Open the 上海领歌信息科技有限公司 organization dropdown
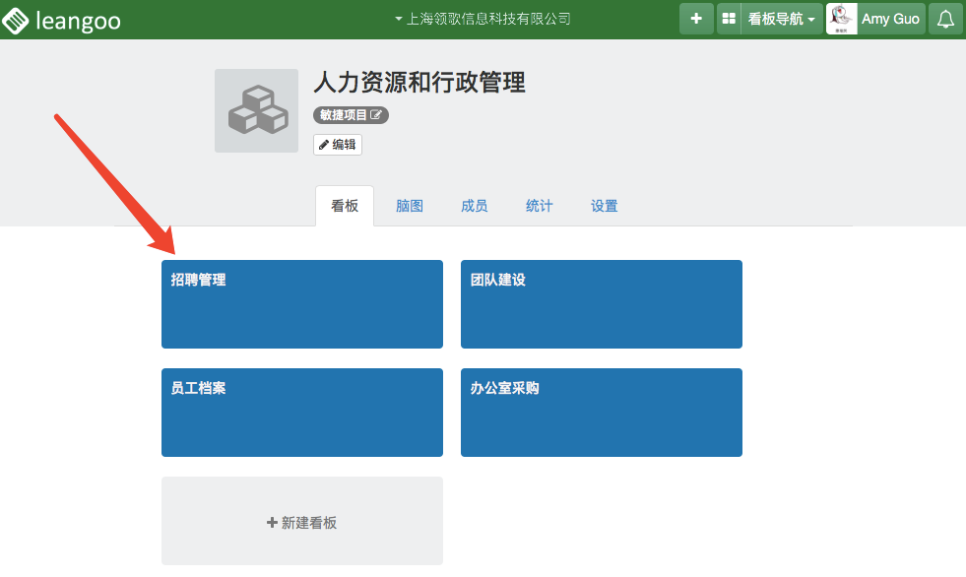This screenshot has height=577, width=966. click(x=483, y=19)
